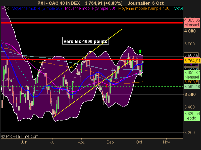This screenshot has width=201, height=150.
Task: Select 'Moyenne mobile (Simple 20)' legend entry
Action: [37, 8]
